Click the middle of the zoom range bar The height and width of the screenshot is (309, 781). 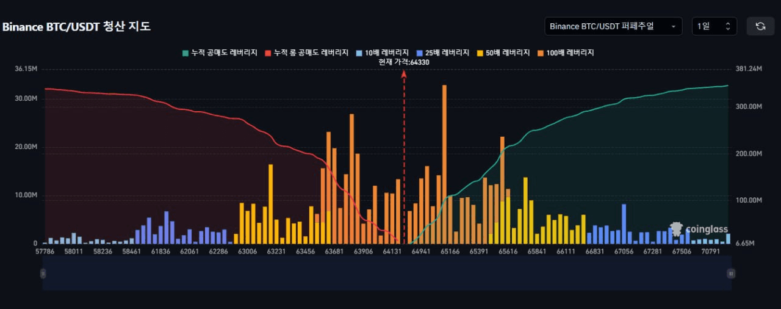click(x=387, y=274)
